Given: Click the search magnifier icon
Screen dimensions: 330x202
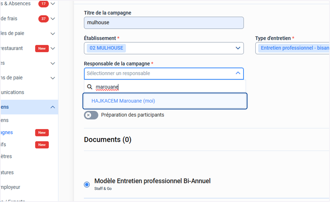Looking at the screenshot, I should [x=90, y=87].
